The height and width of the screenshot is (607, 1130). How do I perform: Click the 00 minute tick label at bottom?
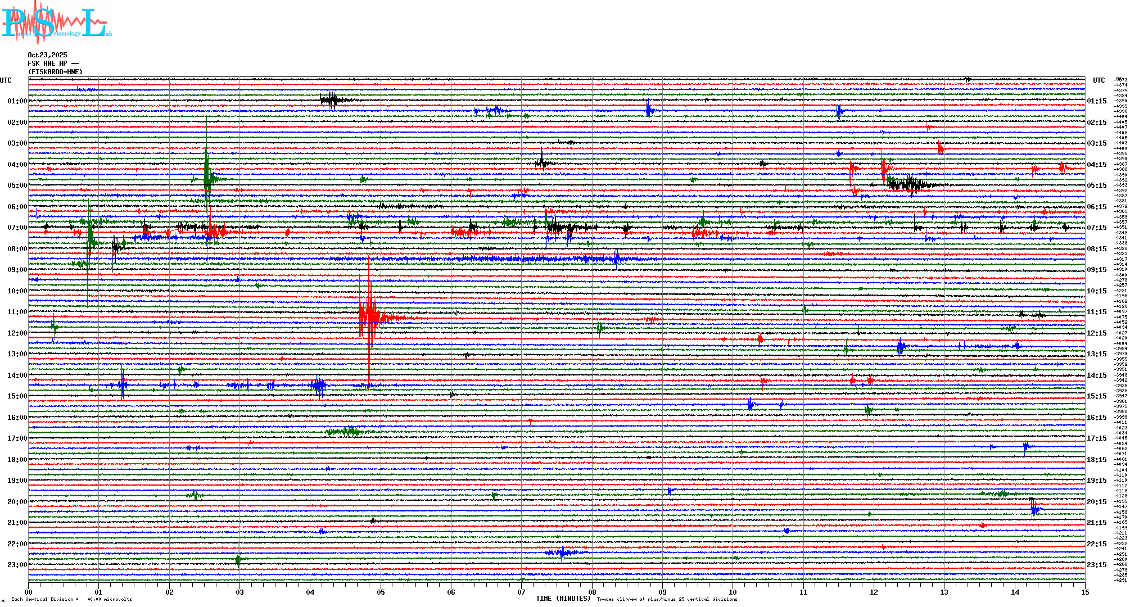[x=29, y=592]
